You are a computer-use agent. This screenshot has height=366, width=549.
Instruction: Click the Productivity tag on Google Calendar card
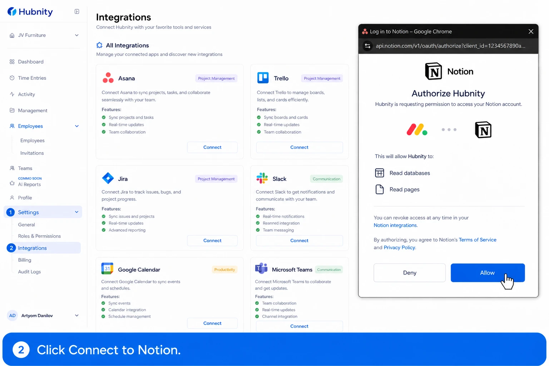[224, 270]
